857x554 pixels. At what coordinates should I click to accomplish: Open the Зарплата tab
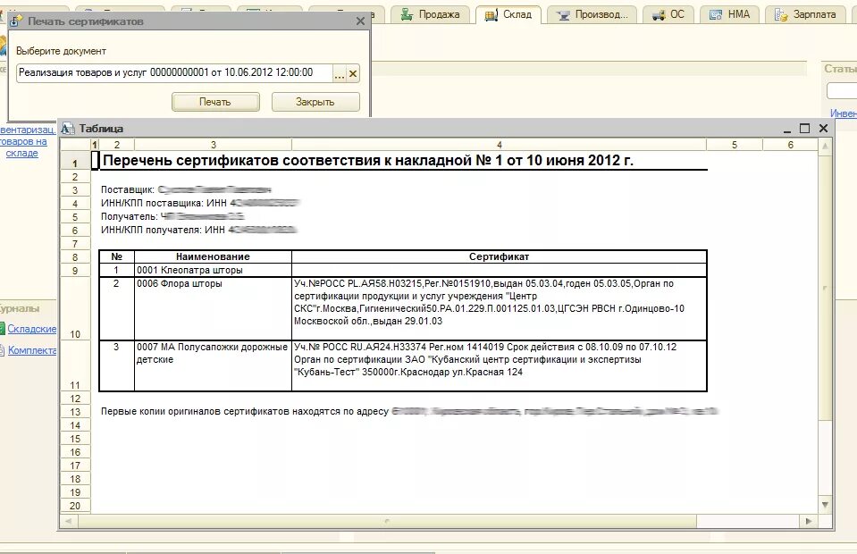pyautogui.click(x=806, y=15)
